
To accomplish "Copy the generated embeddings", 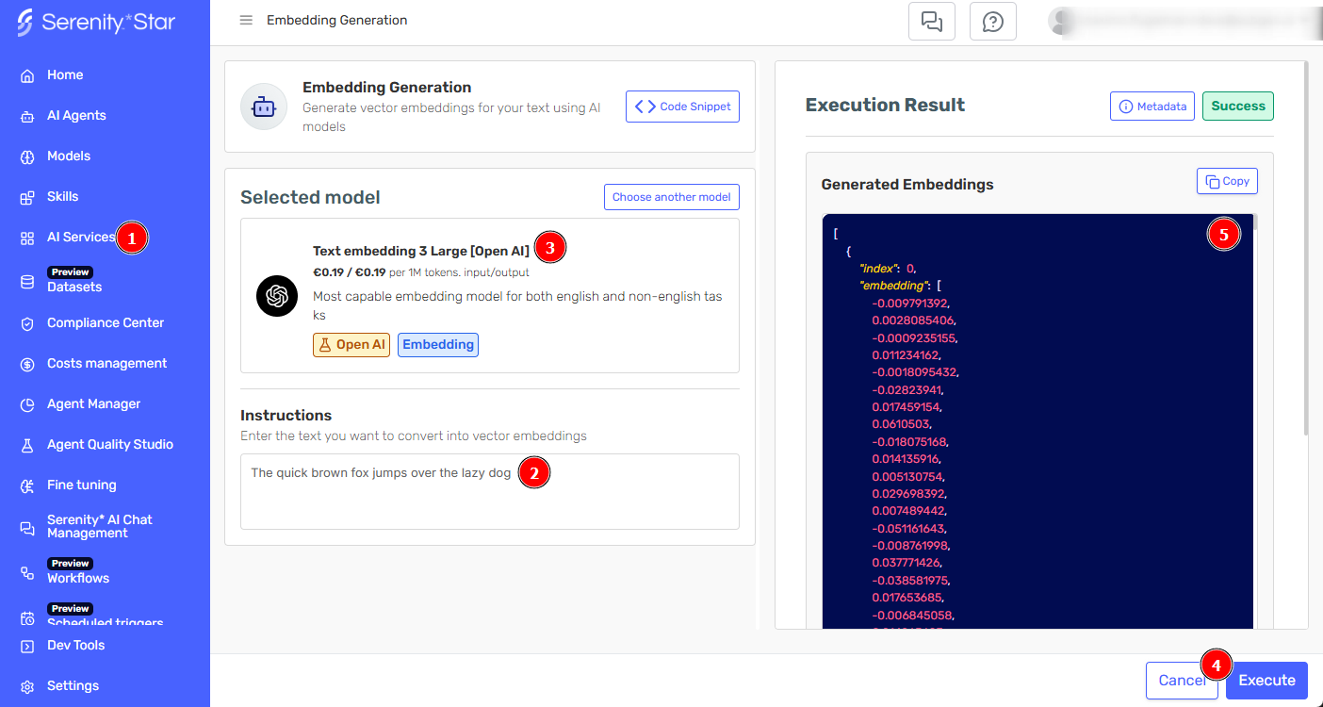I will coord(1226,180).
